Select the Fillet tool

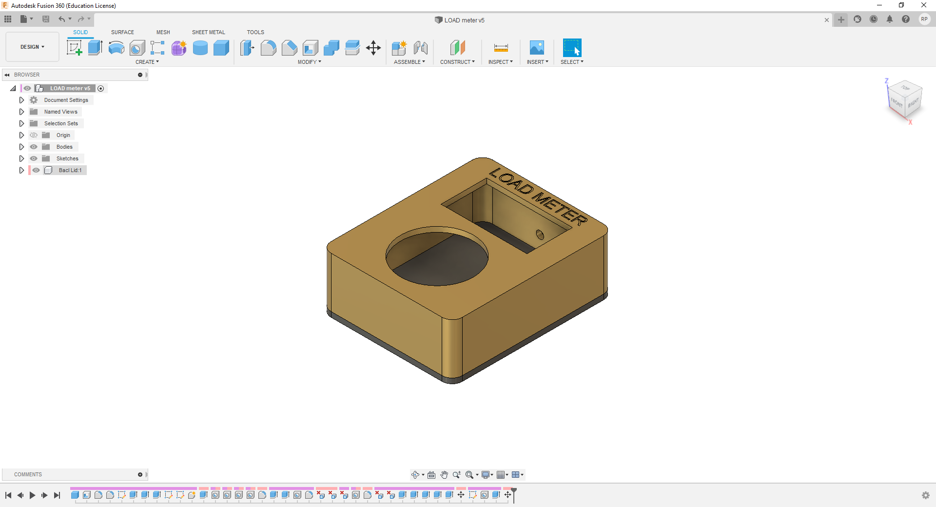click(x=268, y=48)
